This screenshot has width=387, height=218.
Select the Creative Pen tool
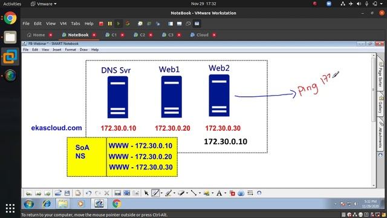tap(169, 193)
